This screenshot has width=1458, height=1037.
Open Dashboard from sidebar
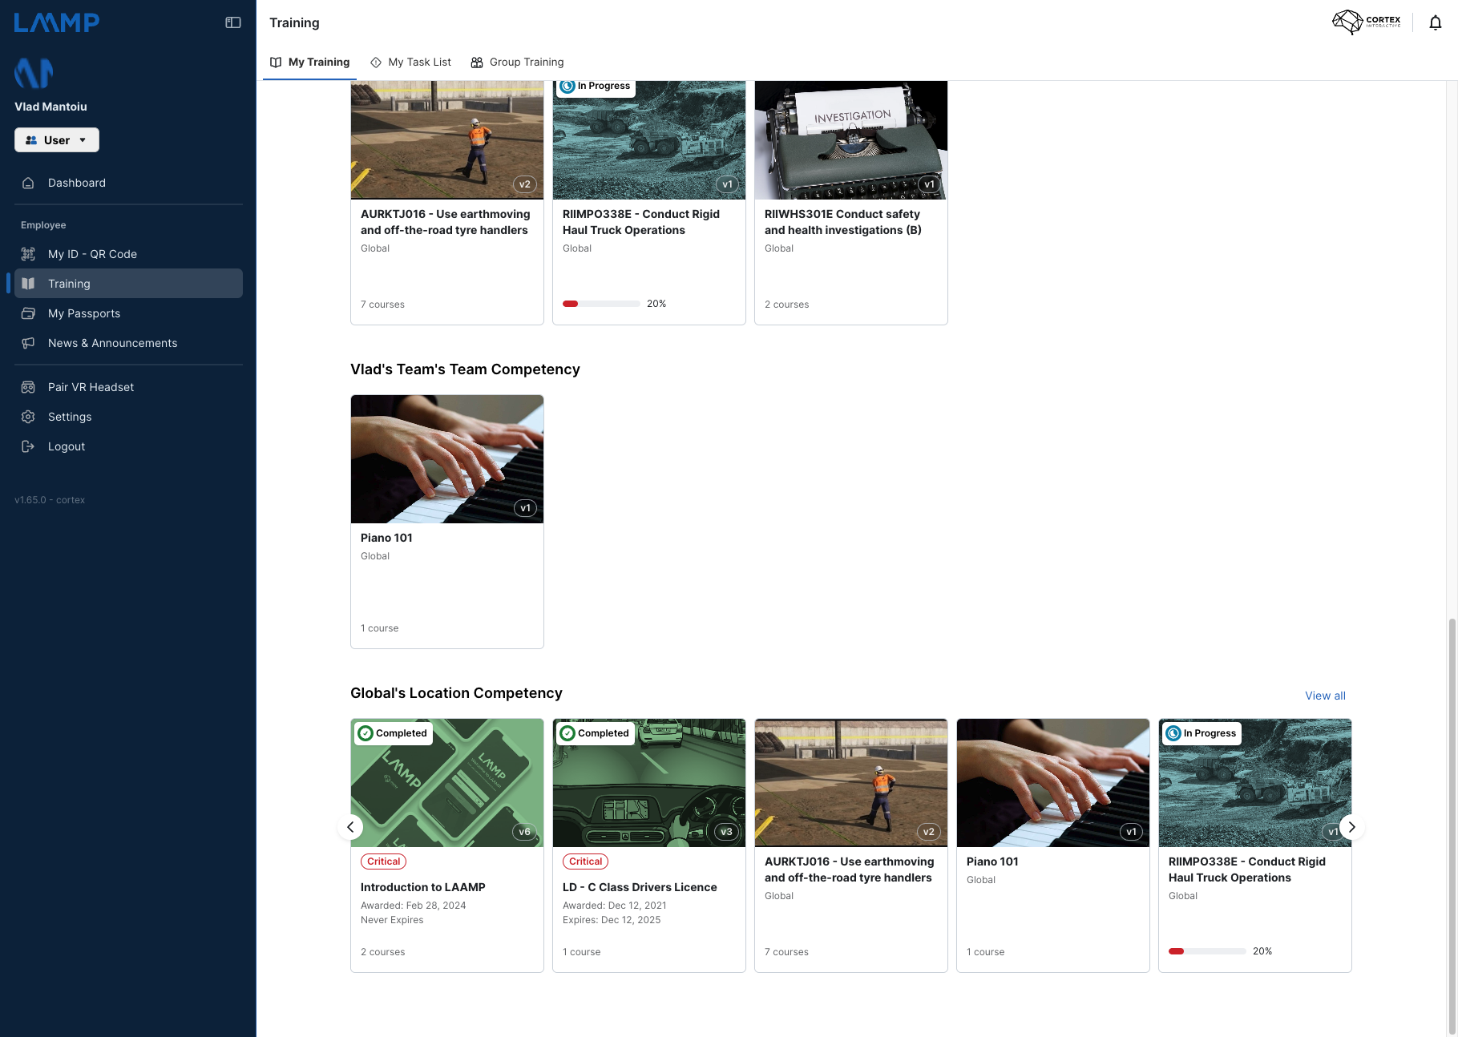tap(128, 183)
